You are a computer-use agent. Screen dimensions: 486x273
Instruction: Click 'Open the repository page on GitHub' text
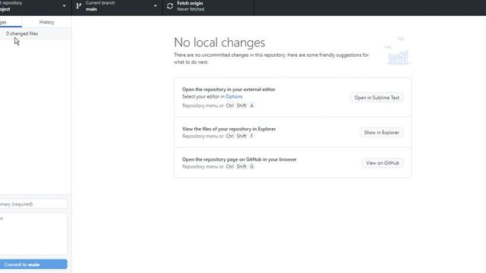pos(239,159)
